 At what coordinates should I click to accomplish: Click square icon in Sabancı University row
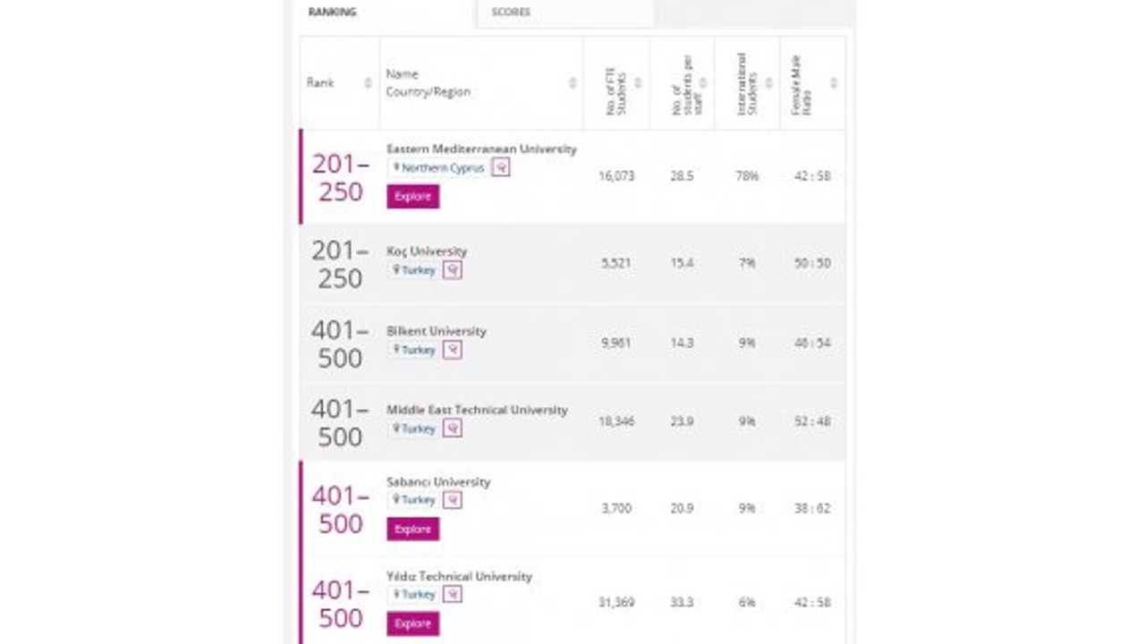point(453,500)
